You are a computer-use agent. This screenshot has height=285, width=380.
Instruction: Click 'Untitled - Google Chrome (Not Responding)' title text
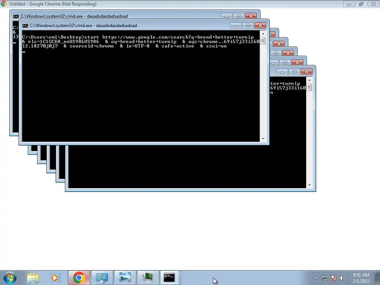pos(53,4)
